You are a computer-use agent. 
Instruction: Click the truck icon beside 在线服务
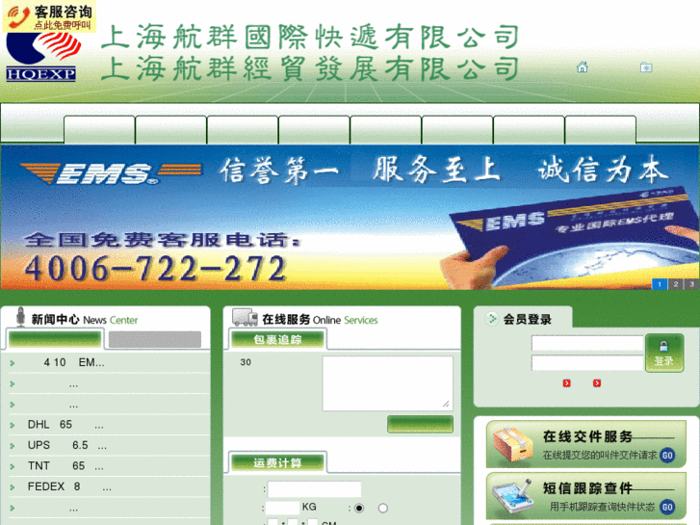[245, 317]
